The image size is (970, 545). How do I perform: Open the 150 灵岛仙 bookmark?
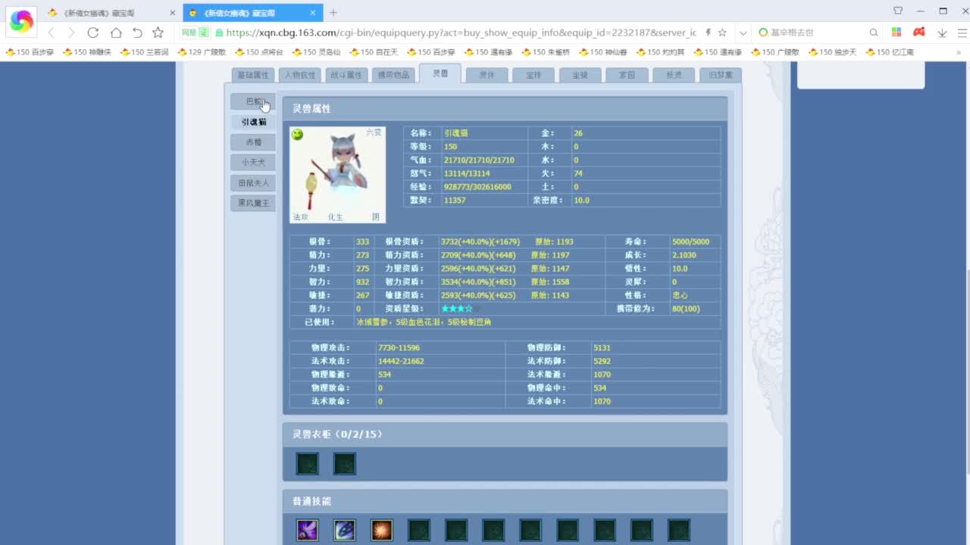pos(317,52)
